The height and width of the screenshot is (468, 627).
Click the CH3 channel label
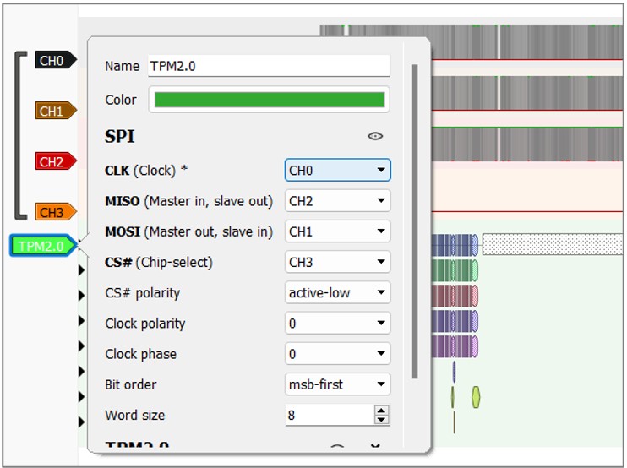coord(56,212)
